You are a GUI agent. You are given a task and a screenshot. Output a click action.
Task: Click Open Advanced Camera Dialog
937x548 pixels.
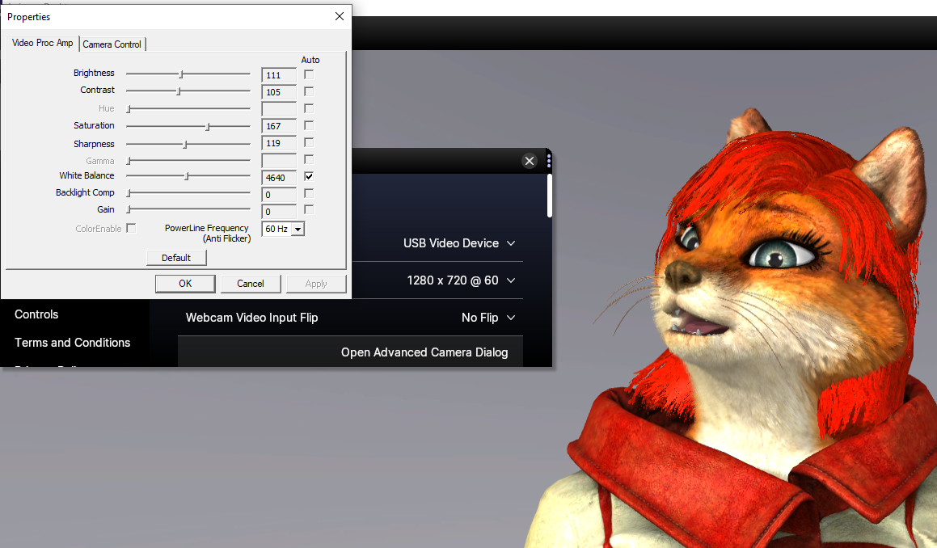click(x=350, y=352)
